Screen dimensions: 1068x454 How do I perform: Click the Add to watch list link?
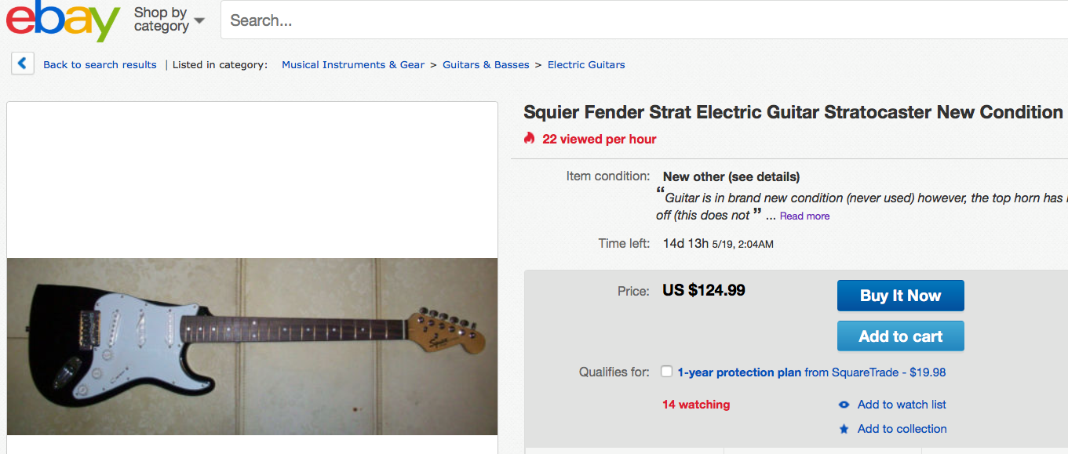[x=902, y=405]
